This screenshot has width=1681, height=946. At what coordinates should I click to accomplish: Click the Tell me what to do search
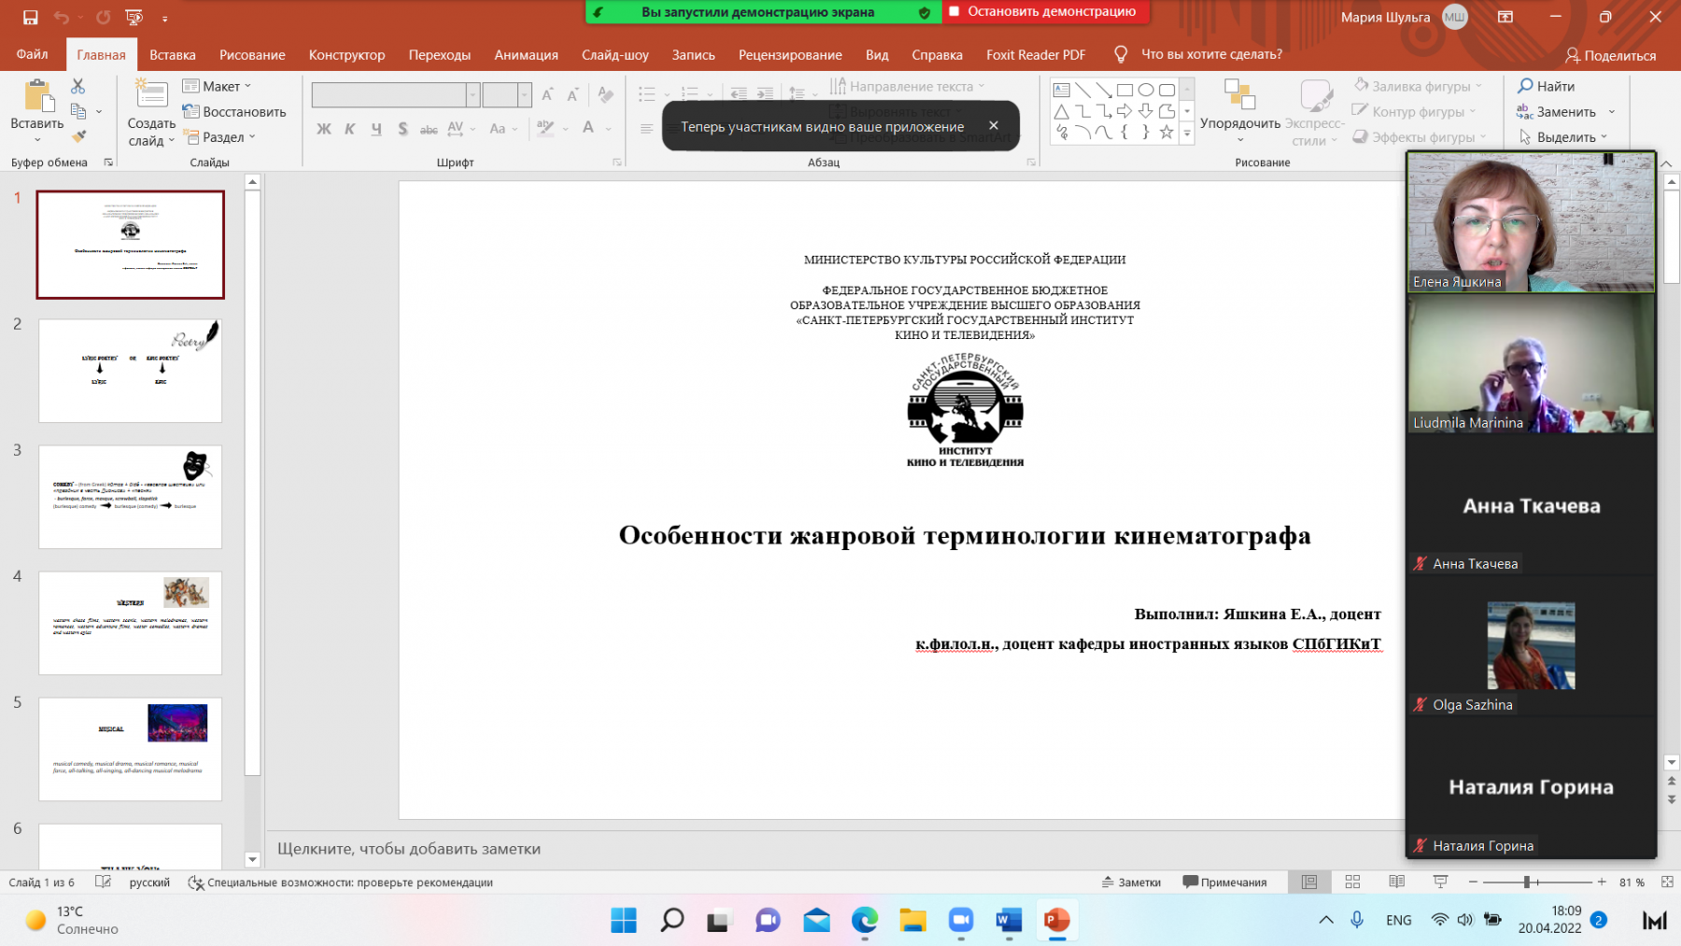tap(1198, 54)
